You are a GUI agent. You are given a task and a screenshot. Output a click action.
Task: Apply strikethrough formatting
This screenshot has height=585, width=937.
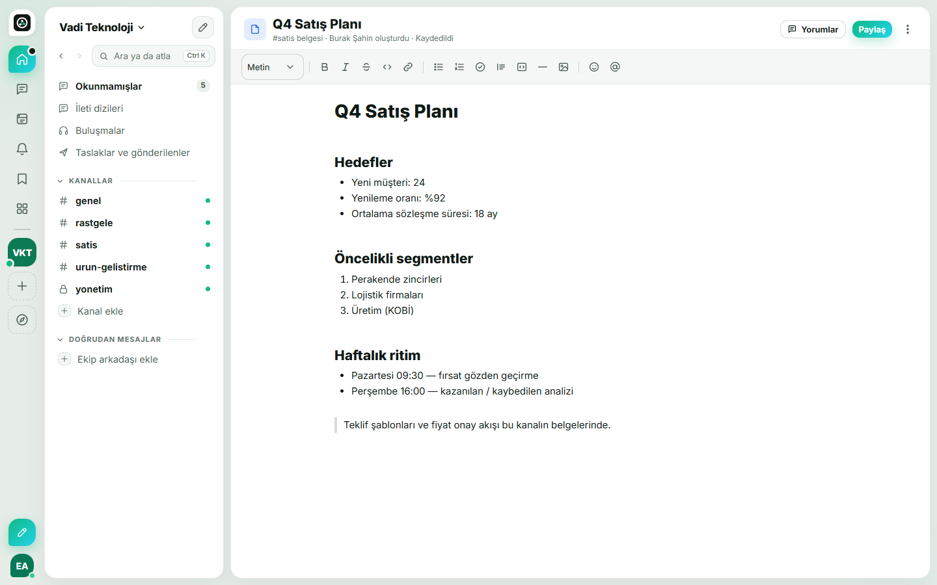coord(366,67)
